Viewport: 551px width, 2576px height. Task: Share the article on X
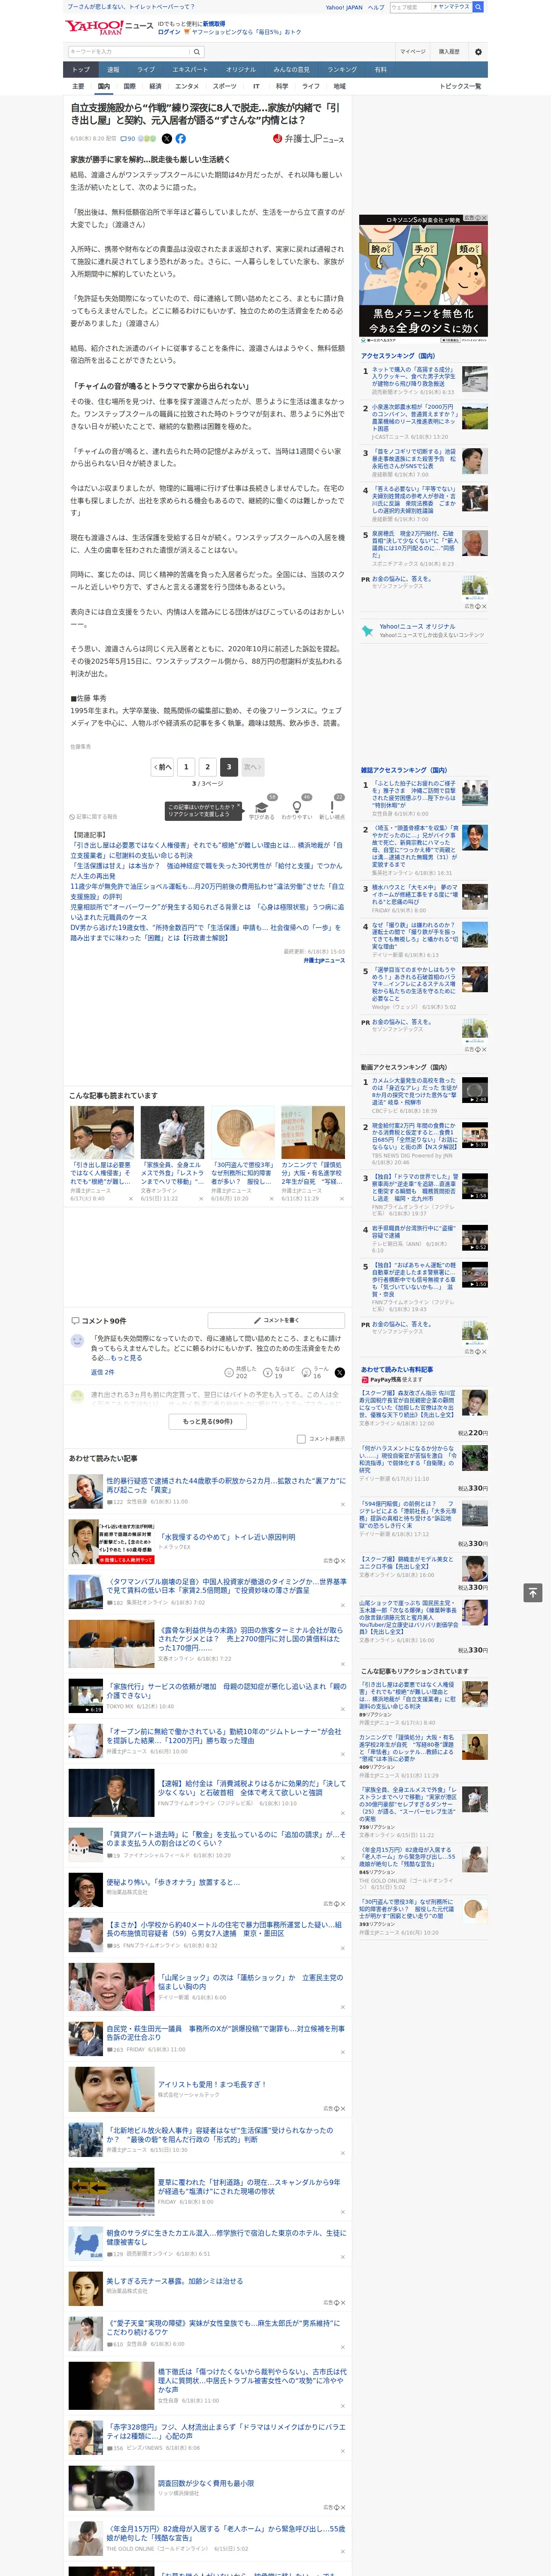(x=166, y=139)
